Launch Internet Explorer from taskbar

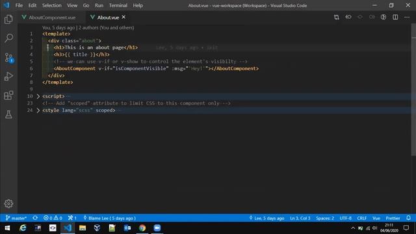[x=23, y=228]
